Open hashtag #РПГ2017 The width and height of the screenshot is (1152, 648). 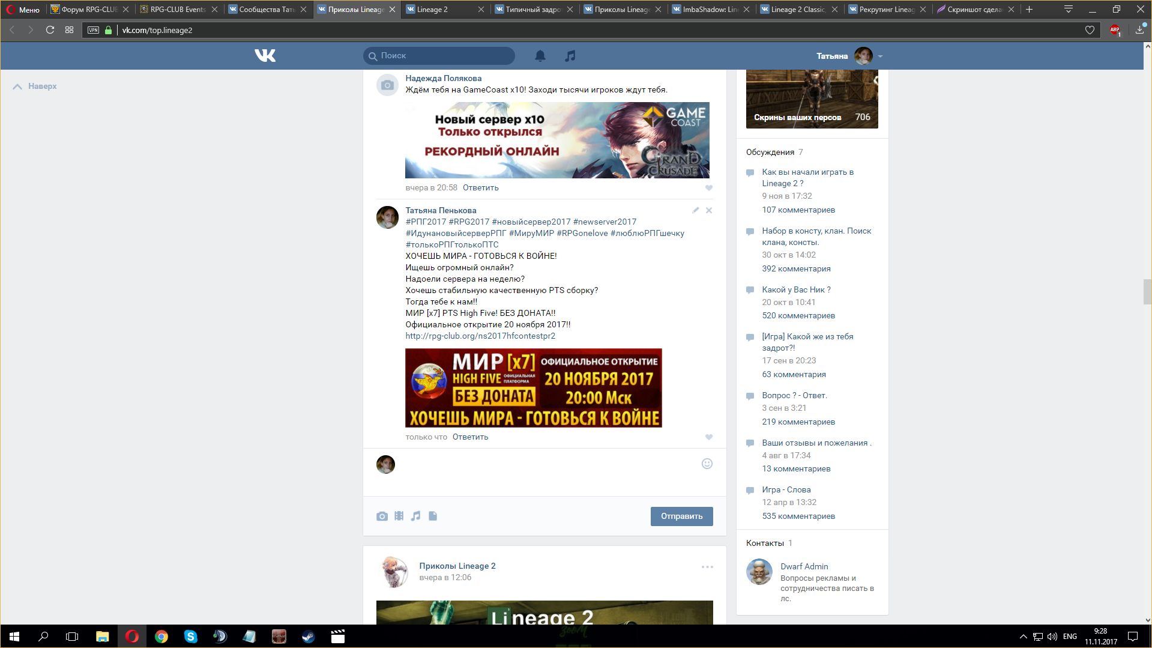pos(426,222)
